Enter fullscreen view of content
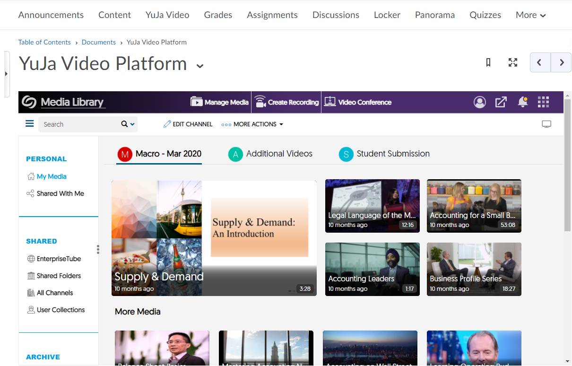The width and height of the screenshot is (572, 366). point(513,62)
